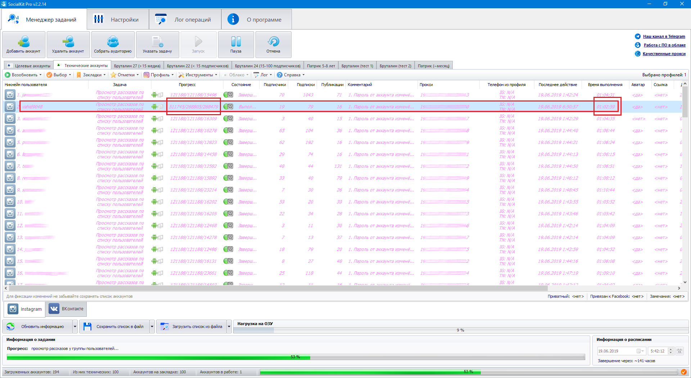Toggle the state switch in row 16
Image resolution: width=691 pixels, height=378 pixels.
(228, 273)
